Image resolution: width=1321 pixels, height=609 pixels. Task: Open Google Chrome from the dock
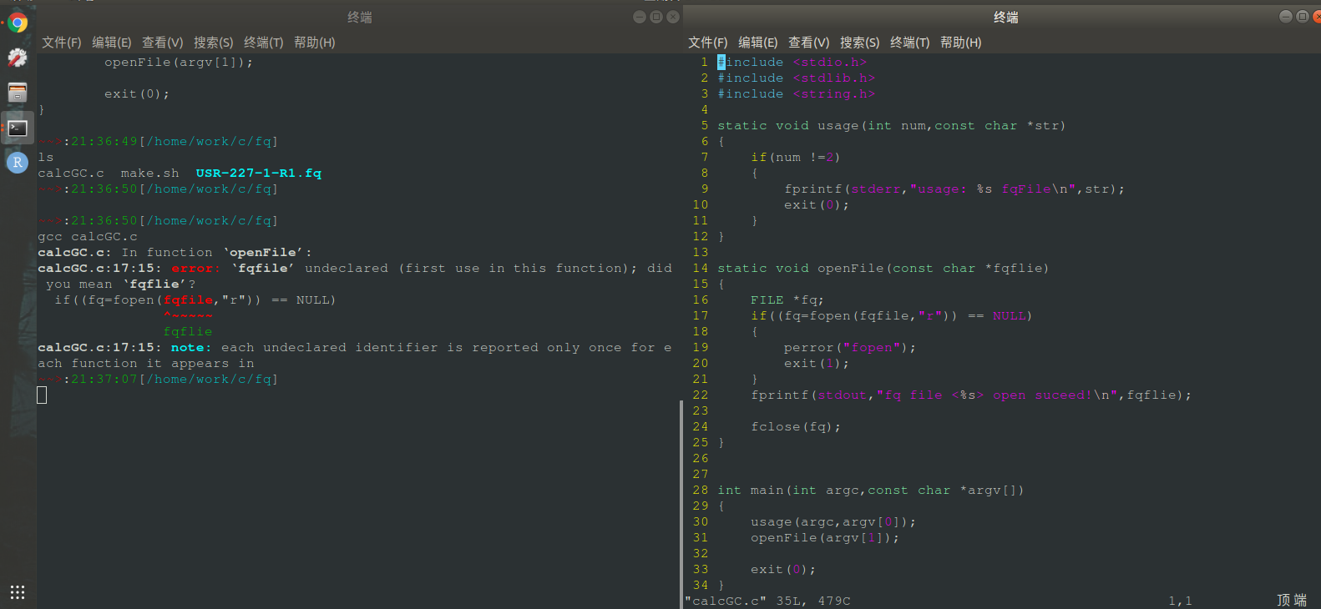pyautogui.click(x=18, y=23)
